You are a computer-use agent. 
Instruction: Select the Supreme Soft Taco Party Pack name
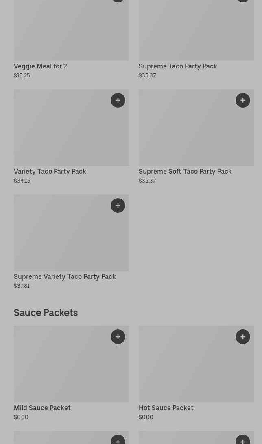(185, 171)
